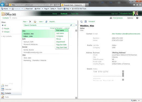Select the Groups radio button
142x102 pixels.
pyautogui.click(x=3, y=32)
